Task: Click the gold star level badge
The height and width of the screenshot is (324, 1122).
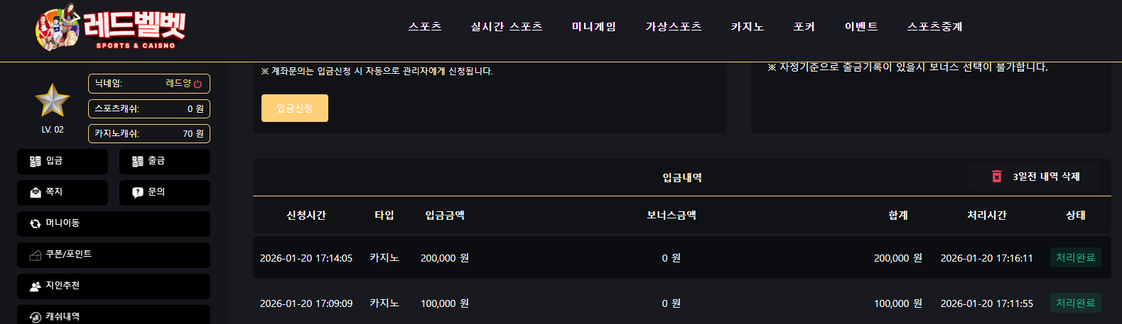Action: 53,101
